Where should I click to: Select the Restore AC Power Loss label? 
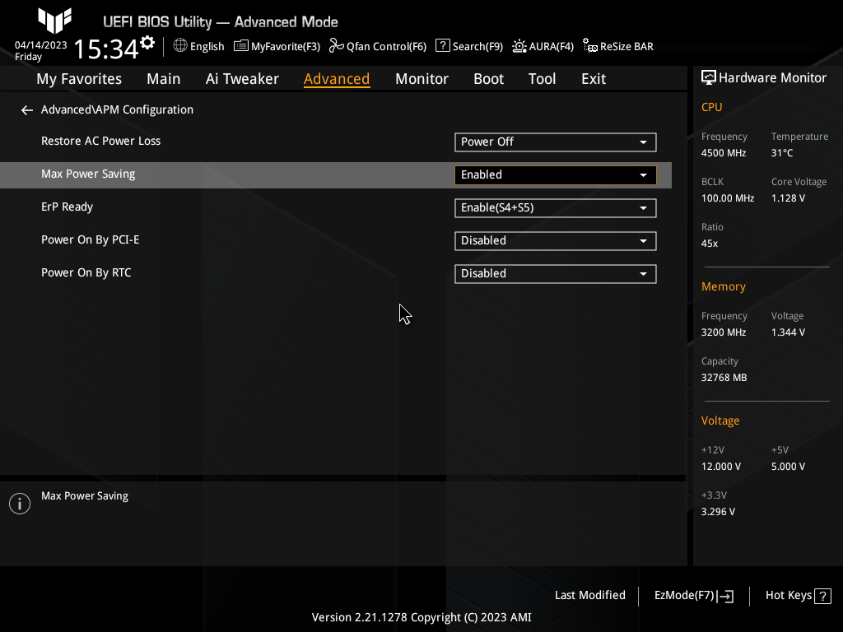pos(100,142)
